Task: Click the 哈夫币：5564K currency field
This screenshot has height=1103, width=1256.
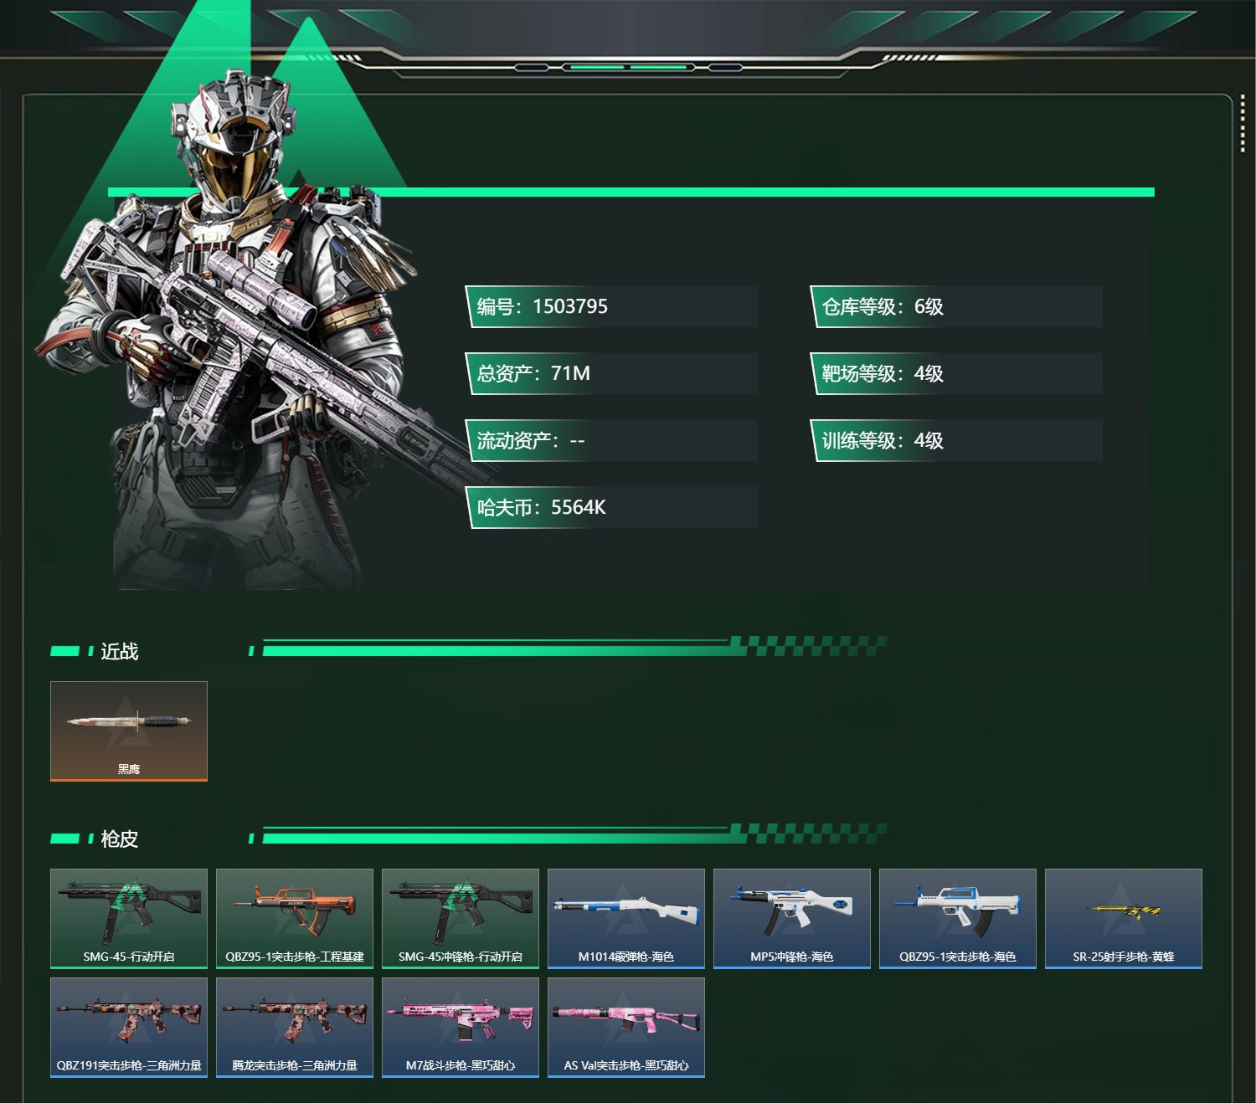Action: [611, 507]
